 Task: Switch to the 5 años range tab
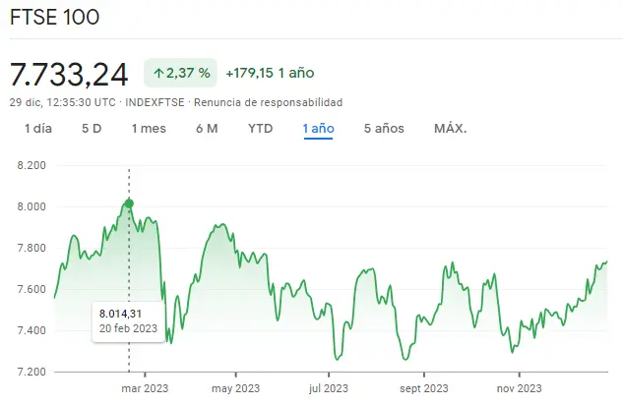(x=384, y=129)
